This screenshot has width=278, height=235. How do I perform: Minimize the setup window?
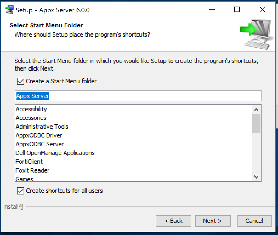212,9
